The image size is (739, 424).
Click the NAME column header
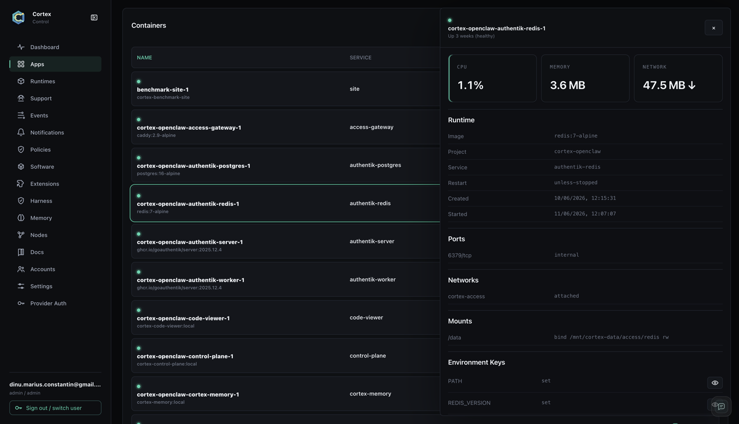point(144,57)
